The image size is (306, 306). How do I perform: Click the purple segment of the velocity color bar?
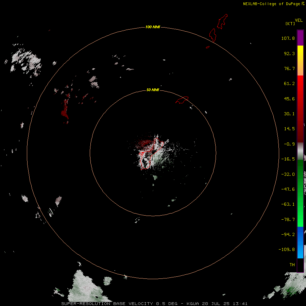(300, 38)
